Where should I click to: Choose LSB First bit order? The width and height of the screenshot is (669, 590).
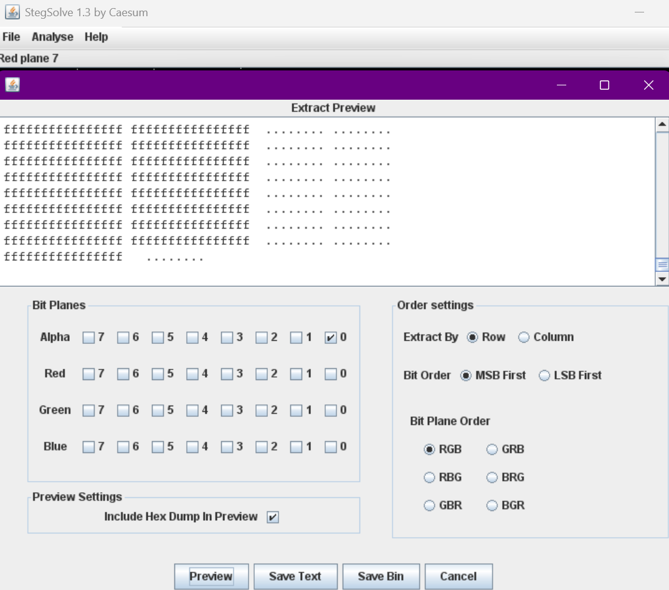(544, 376)
